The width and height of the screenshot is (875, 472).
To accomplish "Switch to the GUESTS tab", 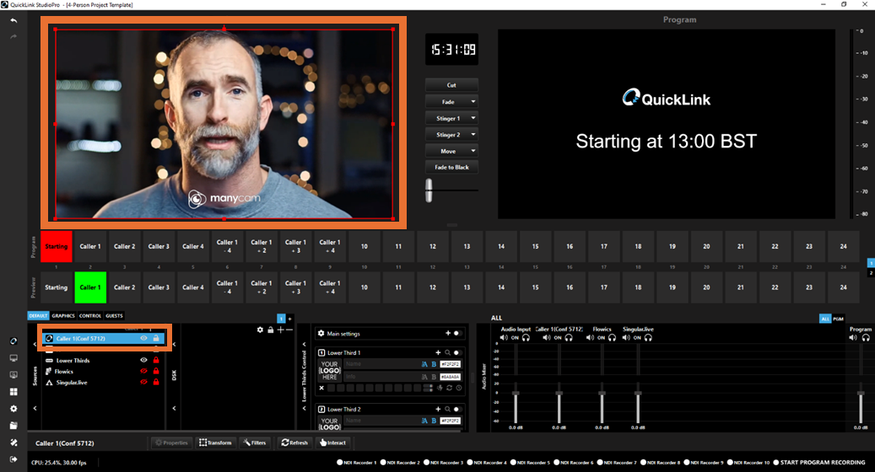I will coord(115,315).
